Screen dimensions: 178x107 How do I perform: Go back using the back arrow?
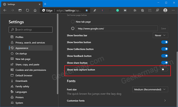click(x=5, y=10)
